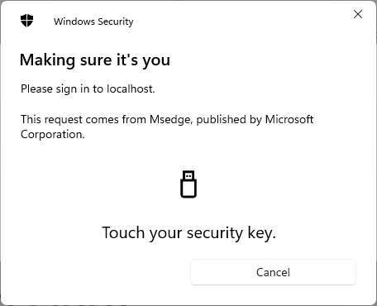
Task: Click the word "published" in the request text
Action: 221,120
